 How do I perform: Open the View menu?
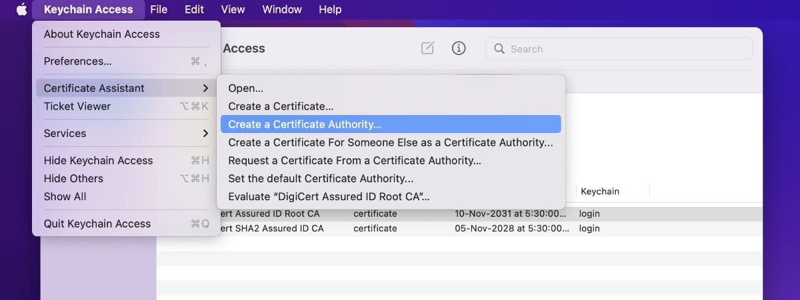pos(233,9)
